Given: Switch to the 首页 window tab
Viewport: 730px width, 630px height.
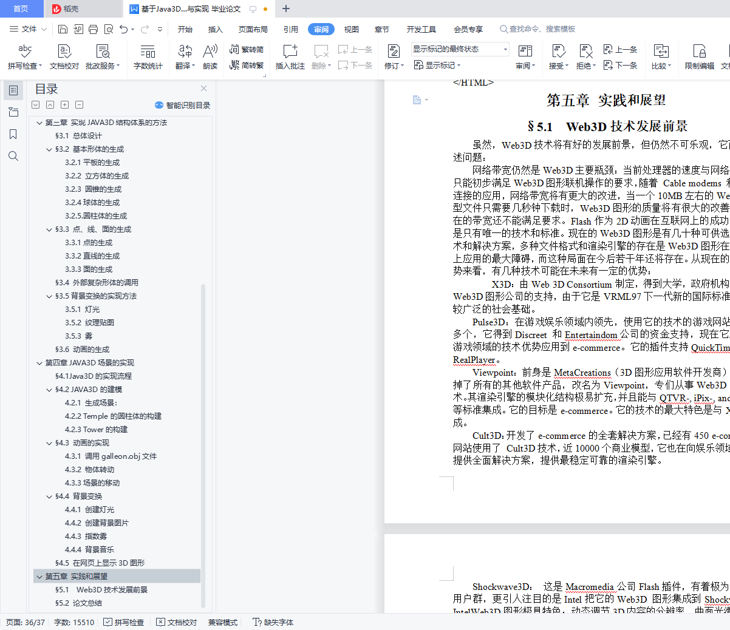Looking at the screenshot, I should click(21, 8).
